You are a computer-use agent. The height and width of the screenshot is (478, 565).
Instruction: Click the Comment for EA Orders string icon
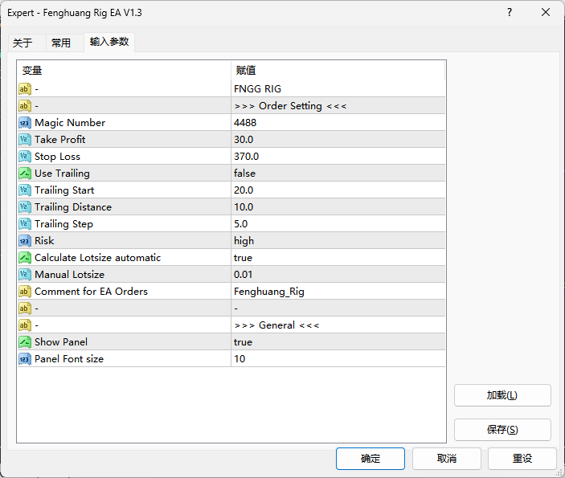pyautogui.click(x=25, y=292)
